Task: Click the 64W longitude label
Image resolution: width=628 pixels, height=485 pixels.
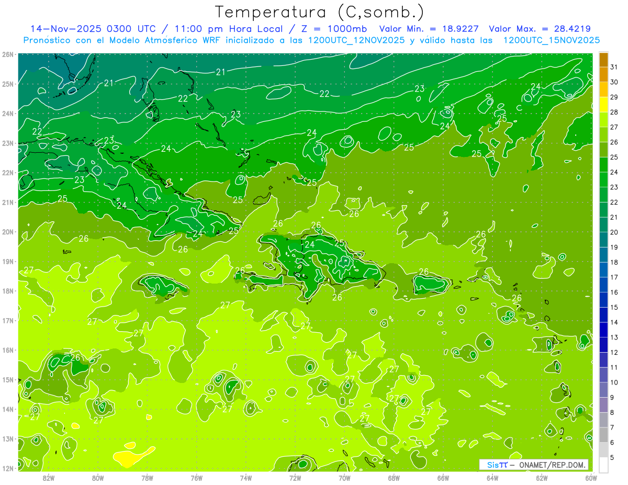Action: [x=492, y=478]
